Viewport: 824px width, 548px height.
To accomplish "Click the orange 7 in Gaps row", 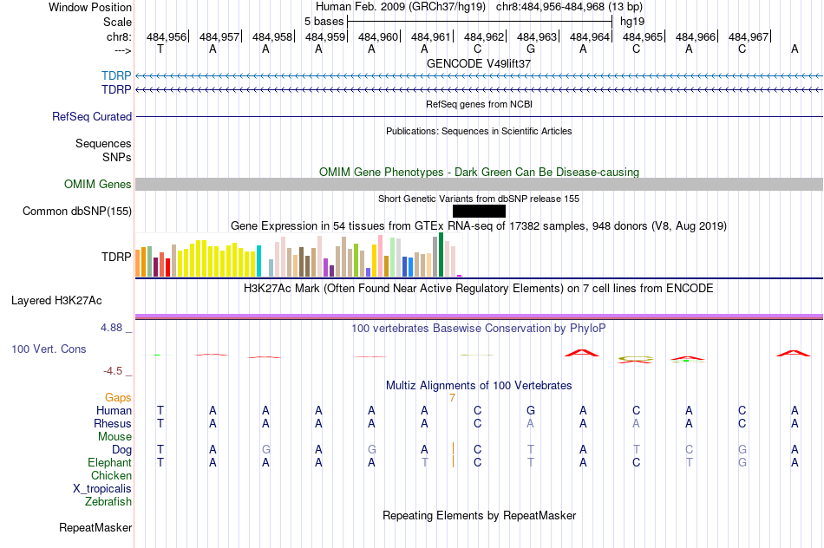I will (x=452, y=398).
